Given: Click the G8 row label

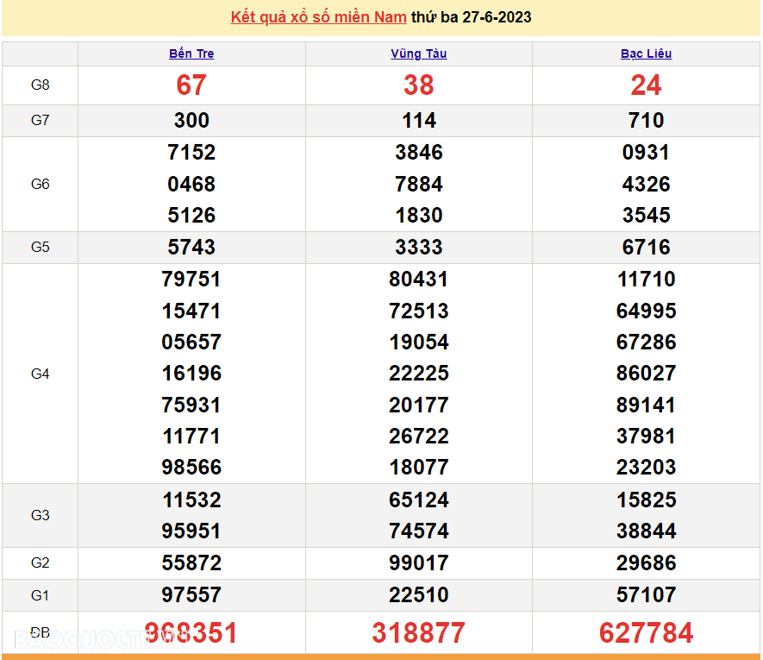Looking at the screenshot, I should tap(40, 85).
